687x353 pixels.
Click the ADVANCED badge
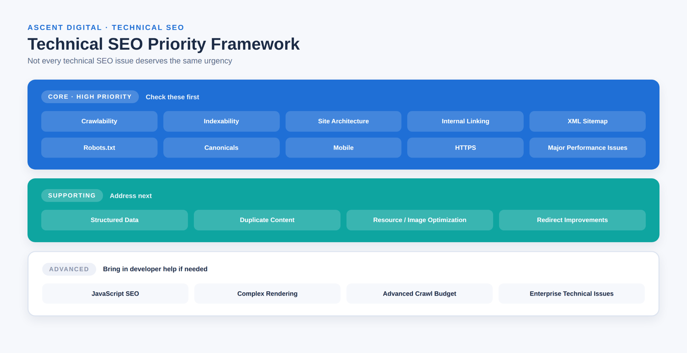[x=69, y=269]
